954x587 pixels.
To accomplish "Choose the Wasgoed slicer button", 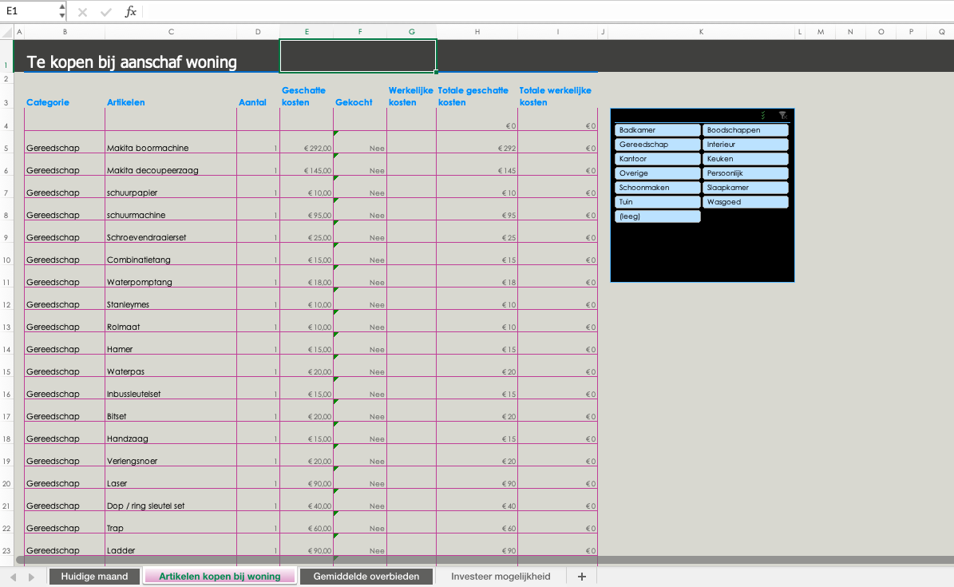I will click(x=746, y=201).
